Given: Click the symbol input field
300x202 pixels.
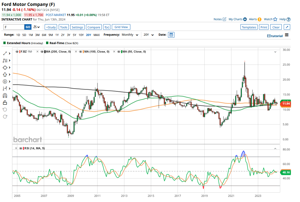Looking at the screenshot, I should click(x=14, y=27).
